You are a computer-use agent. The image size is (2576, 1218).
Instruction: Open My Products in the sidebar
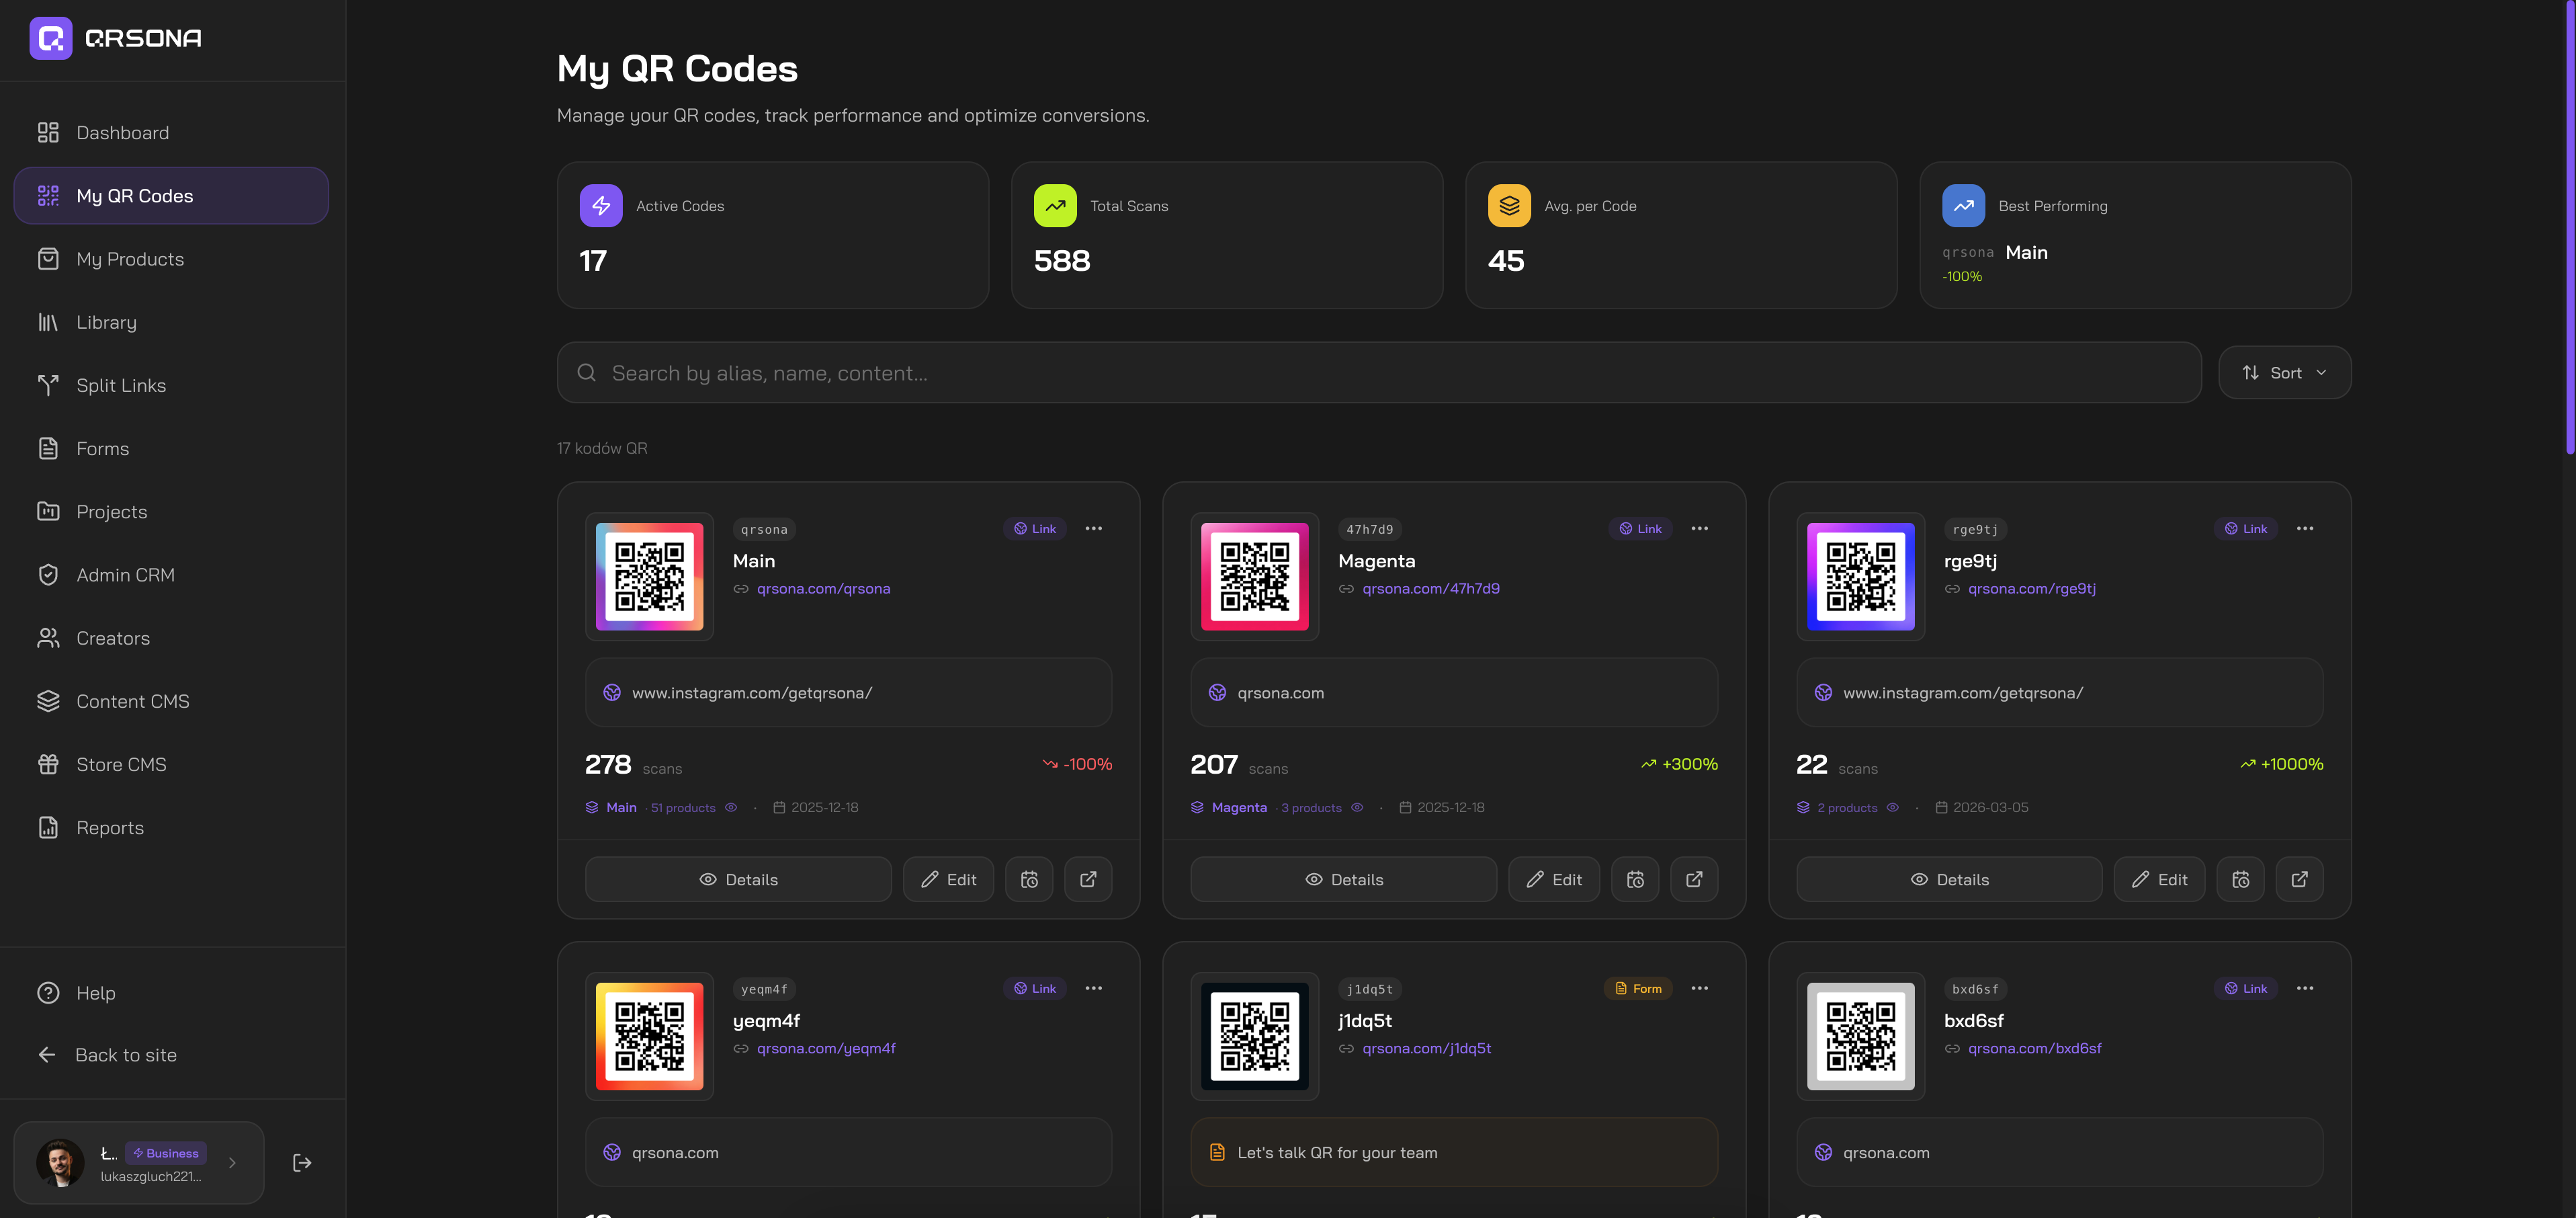click(x=171, y=259)
